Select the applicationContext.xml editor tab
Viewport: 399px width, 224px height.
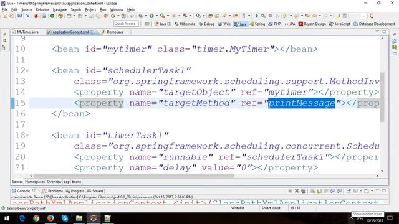click(70, 32)
